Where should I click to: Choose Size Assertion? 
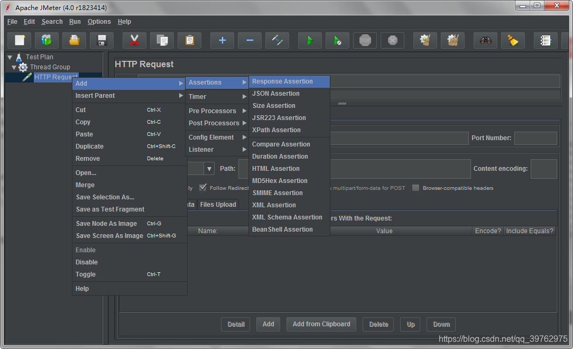[290, 106]
